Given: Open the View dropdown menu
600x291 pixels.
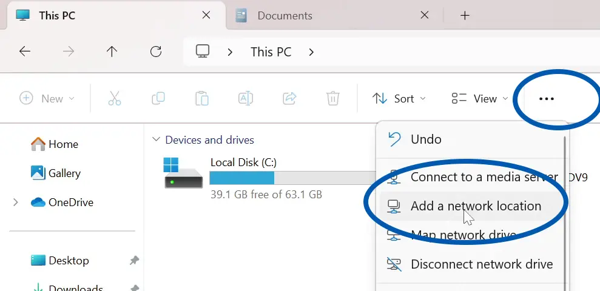Looking at the screenshot, I should pos(479,99).
